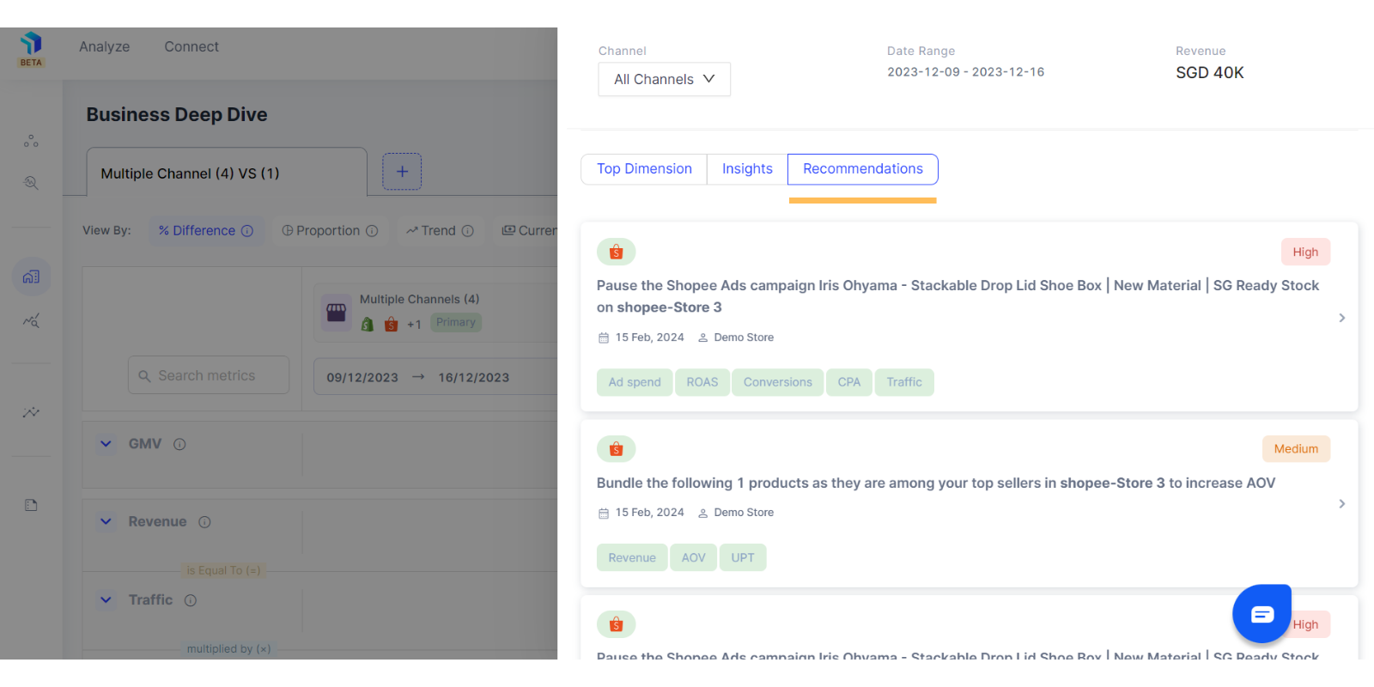The image size is (1374, 687).
Task: Click the Shopee icon on the third card
Action: 616,624
